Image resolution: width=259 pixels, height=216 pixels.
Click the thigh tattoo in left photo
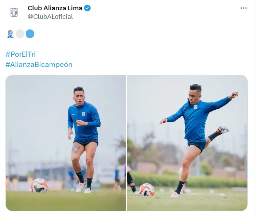point(76,148)
